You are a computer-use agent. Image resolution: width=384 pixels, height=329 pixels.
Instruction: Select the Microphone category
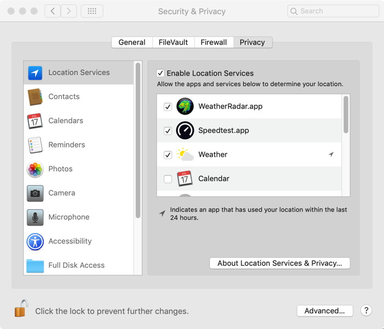tap(68, 217)
